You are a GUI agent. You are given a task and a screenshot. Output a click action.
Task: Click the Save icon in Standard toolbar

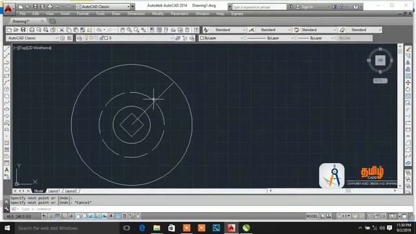(23, 30)
